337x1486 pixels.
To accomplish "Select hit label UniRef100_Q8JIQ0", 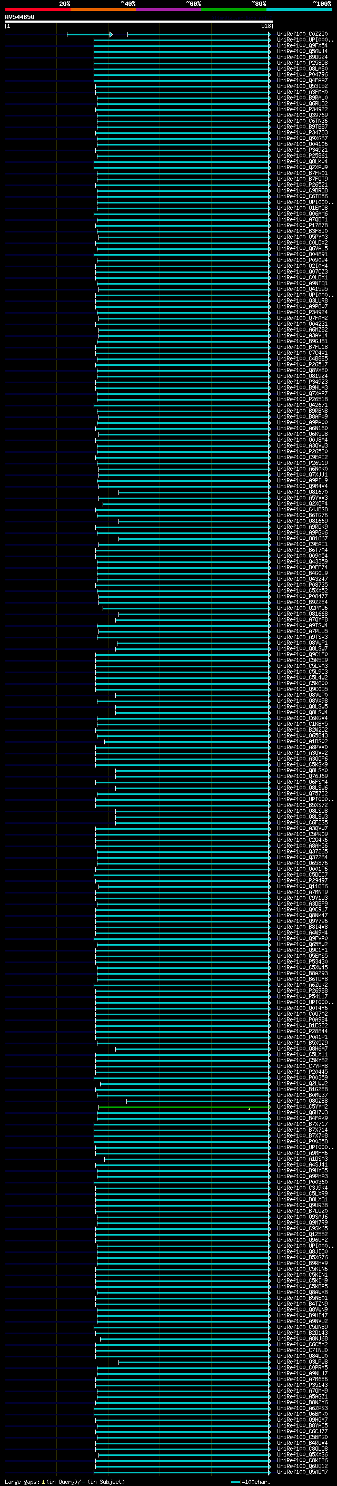I will (x=302, y=1252).
